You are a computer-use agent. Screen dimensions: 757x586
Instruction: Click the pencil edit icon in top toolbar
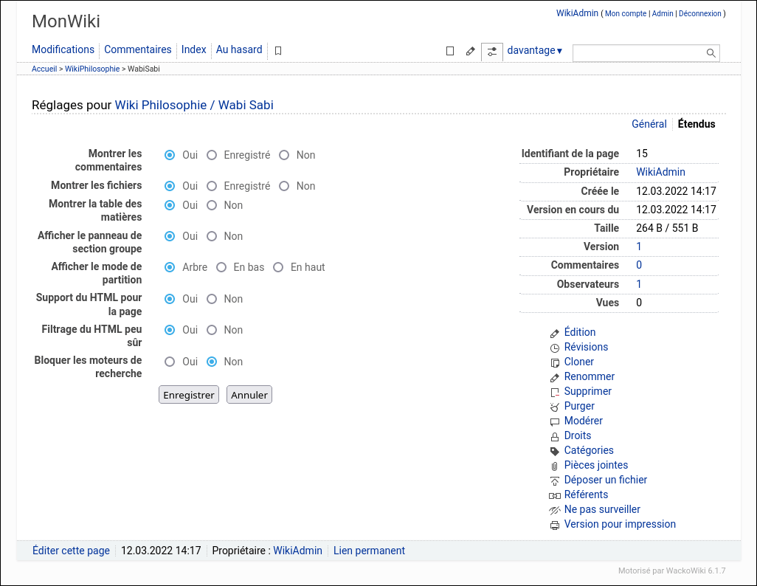coord(471,52)
